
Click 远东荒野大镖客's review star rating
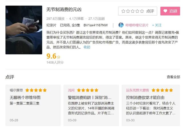point(162,90)
